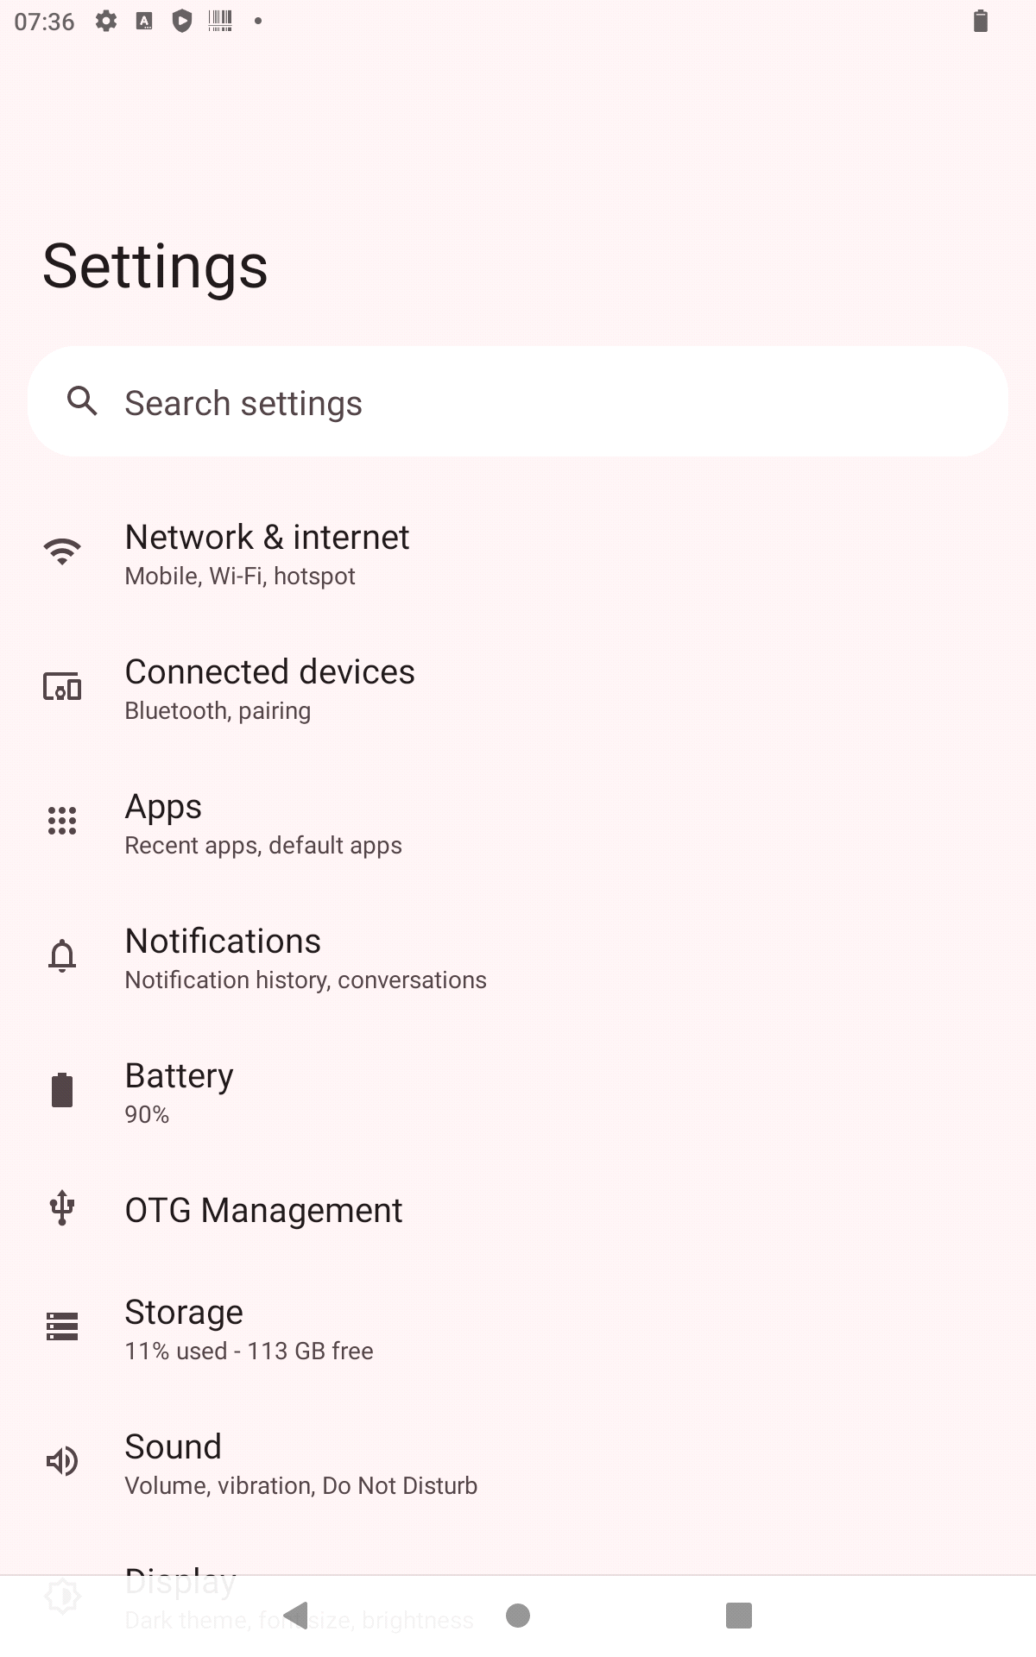This screenshot has height=1657, width=1036.
Task: Tap the USB icon for OTG Management
Action: coord(62,1208)
